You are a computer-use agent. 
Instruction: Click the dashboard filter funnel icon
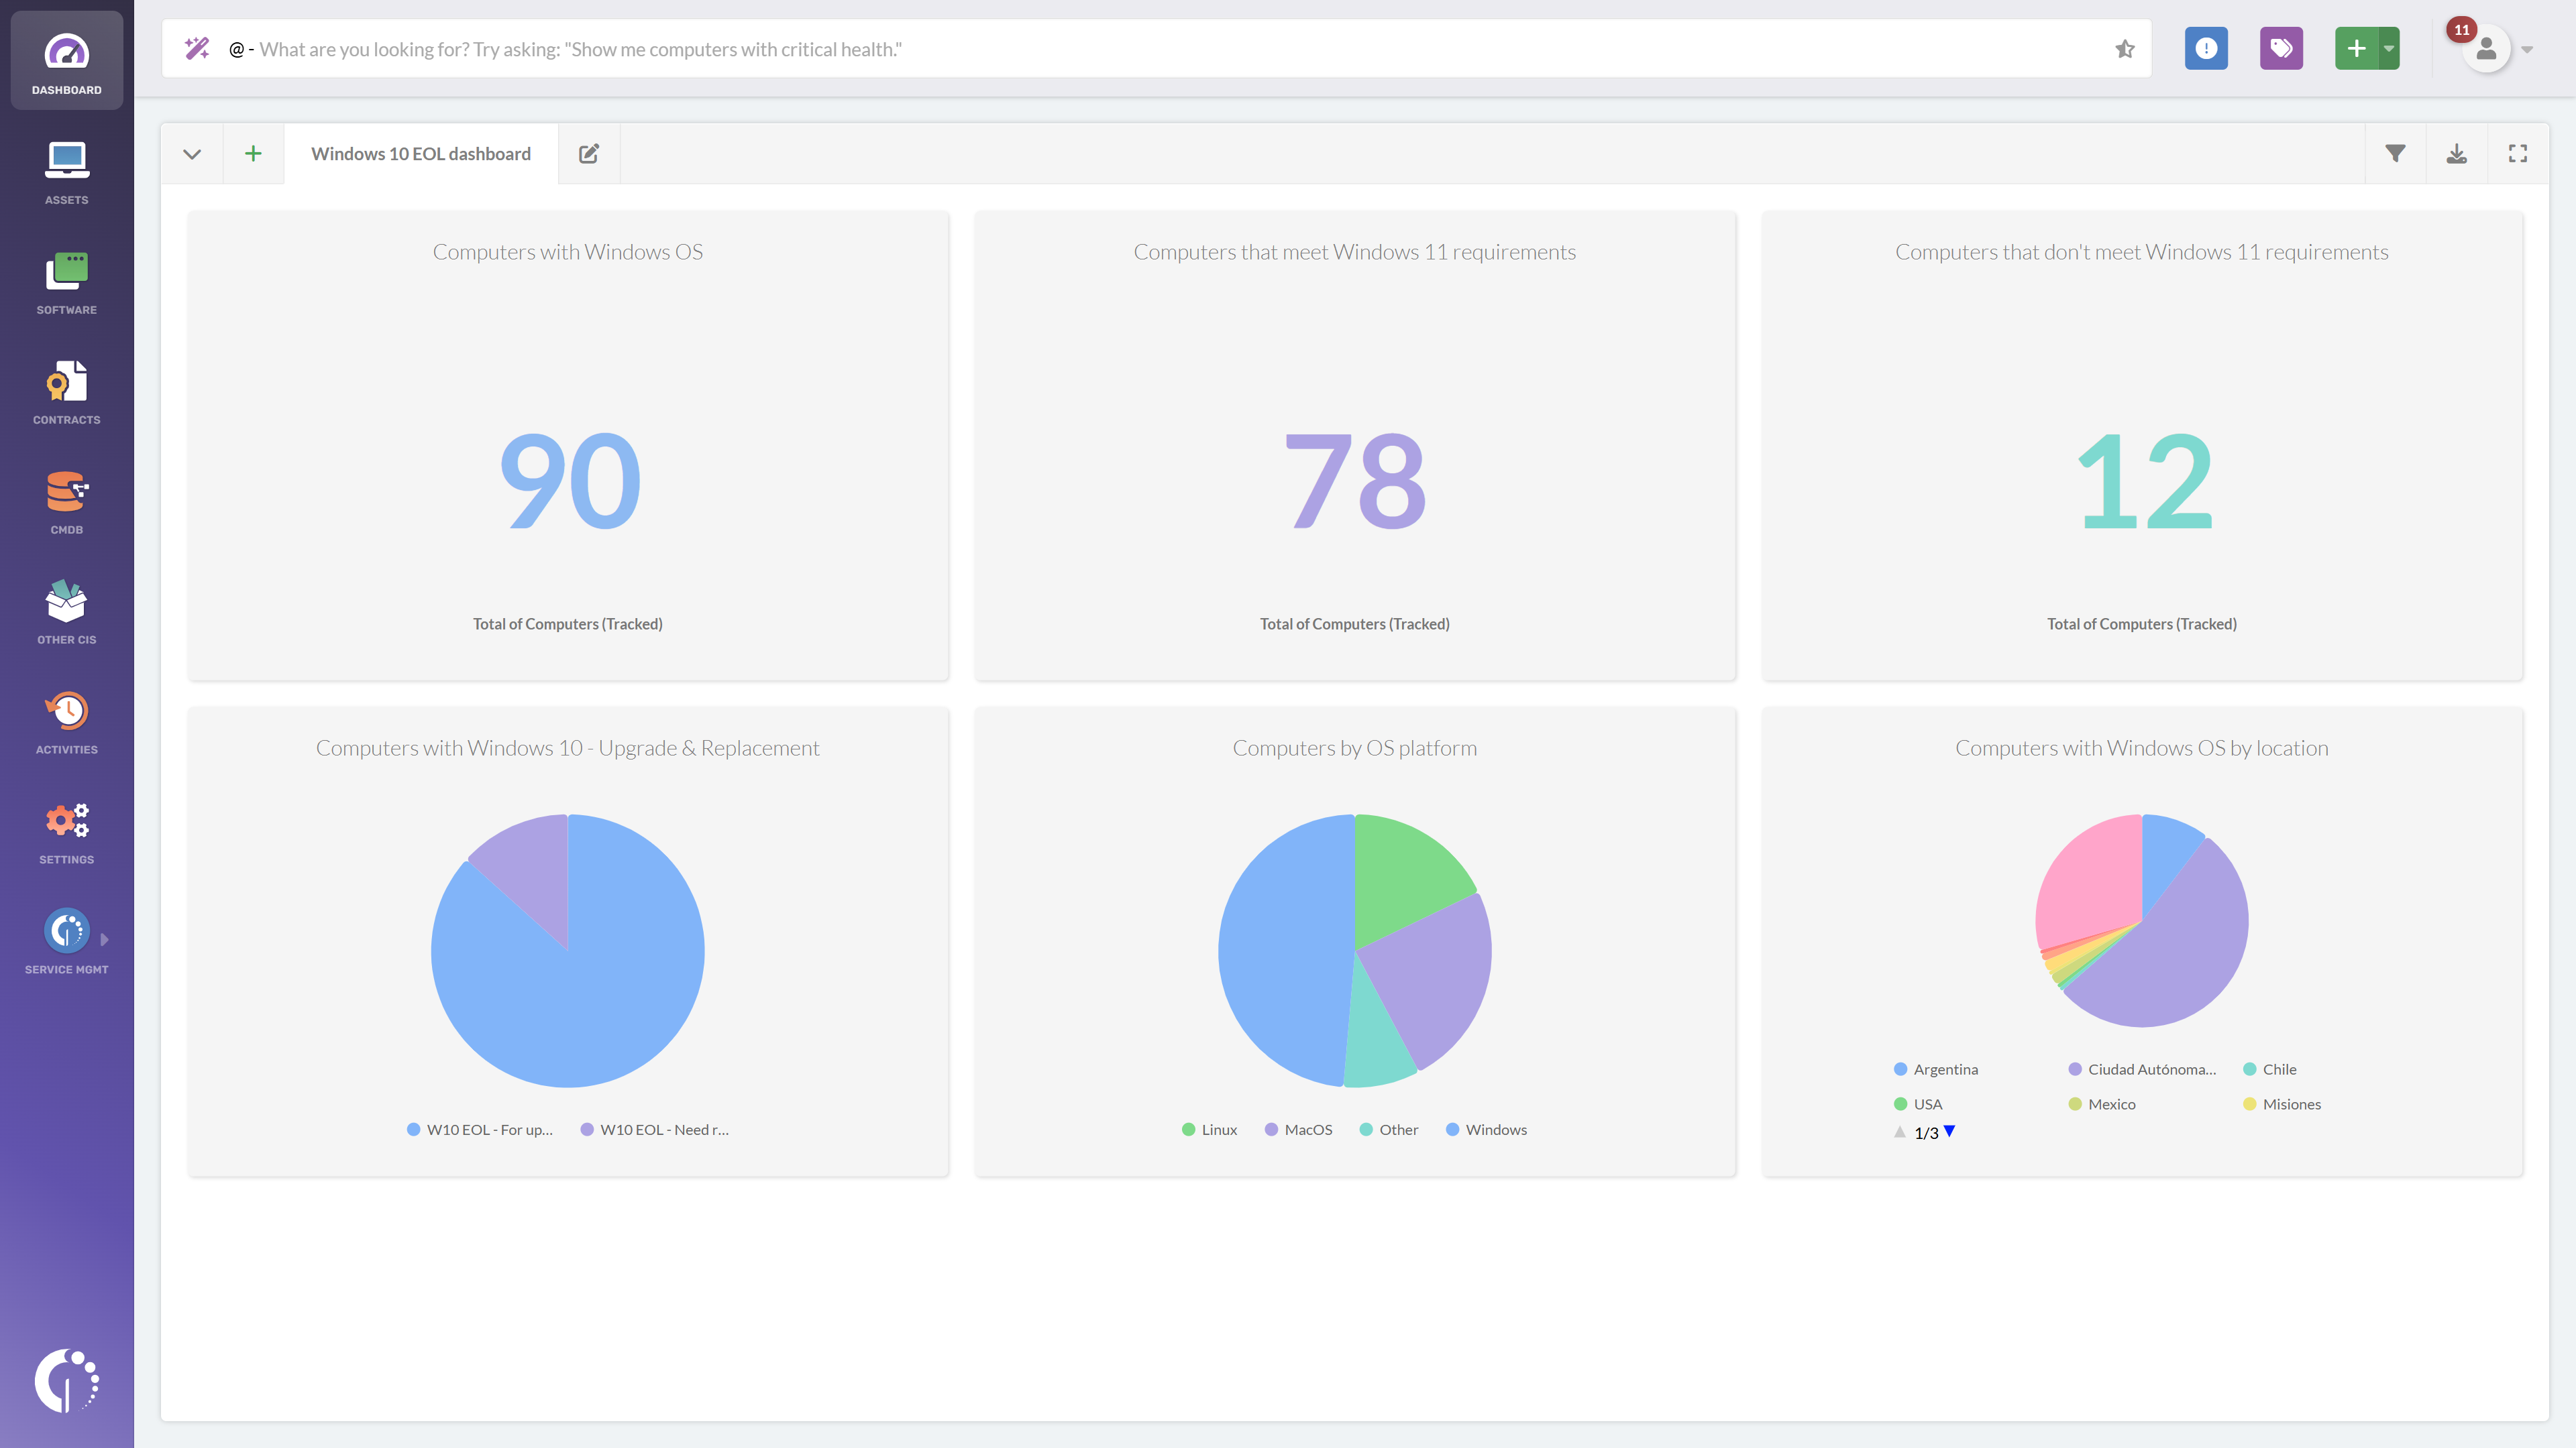[x=2395, y=154]
